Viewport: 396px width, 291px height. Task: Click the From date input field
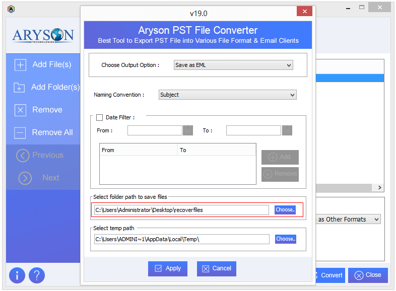pyautogui.click(x=155, y=130)
